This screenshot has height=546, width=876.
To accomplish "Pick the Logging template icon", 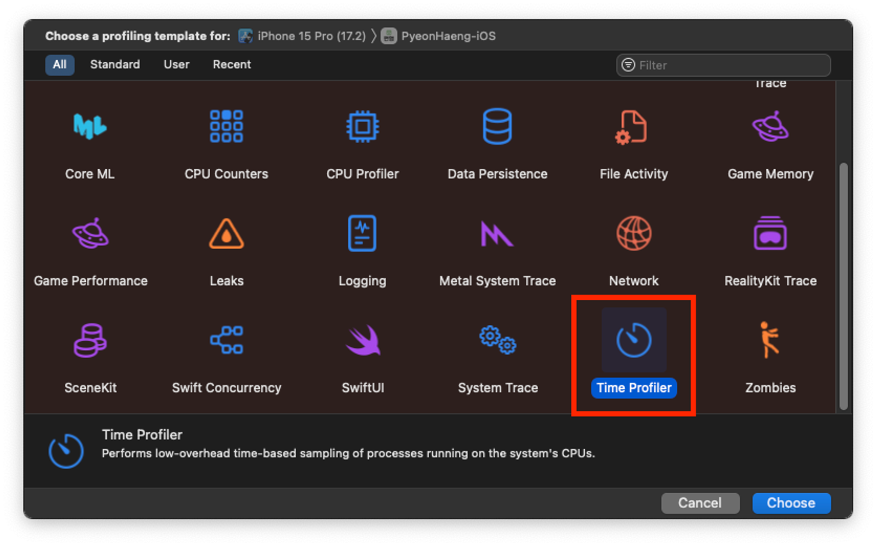I will (x=362, y=233).
